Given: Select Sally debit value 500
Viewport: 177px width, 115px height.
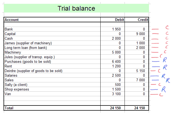Looking at the screenshot, I should point(113,85).
